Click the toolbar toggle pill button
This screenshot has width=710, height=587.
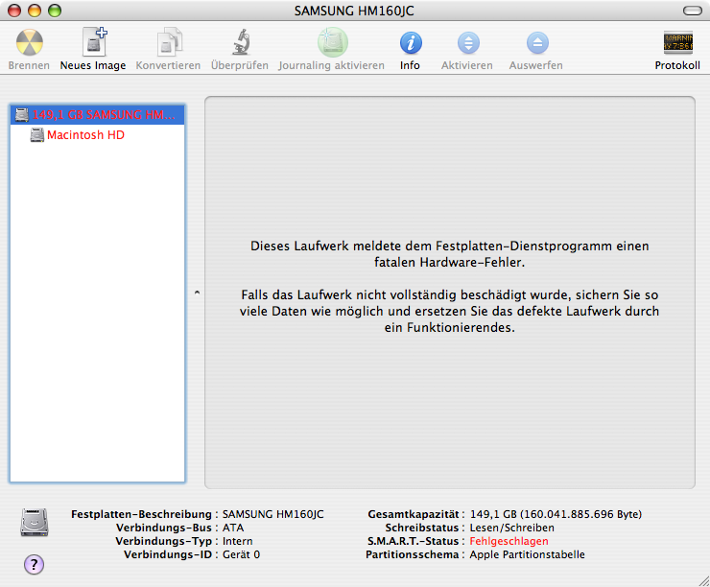(693, 11)
